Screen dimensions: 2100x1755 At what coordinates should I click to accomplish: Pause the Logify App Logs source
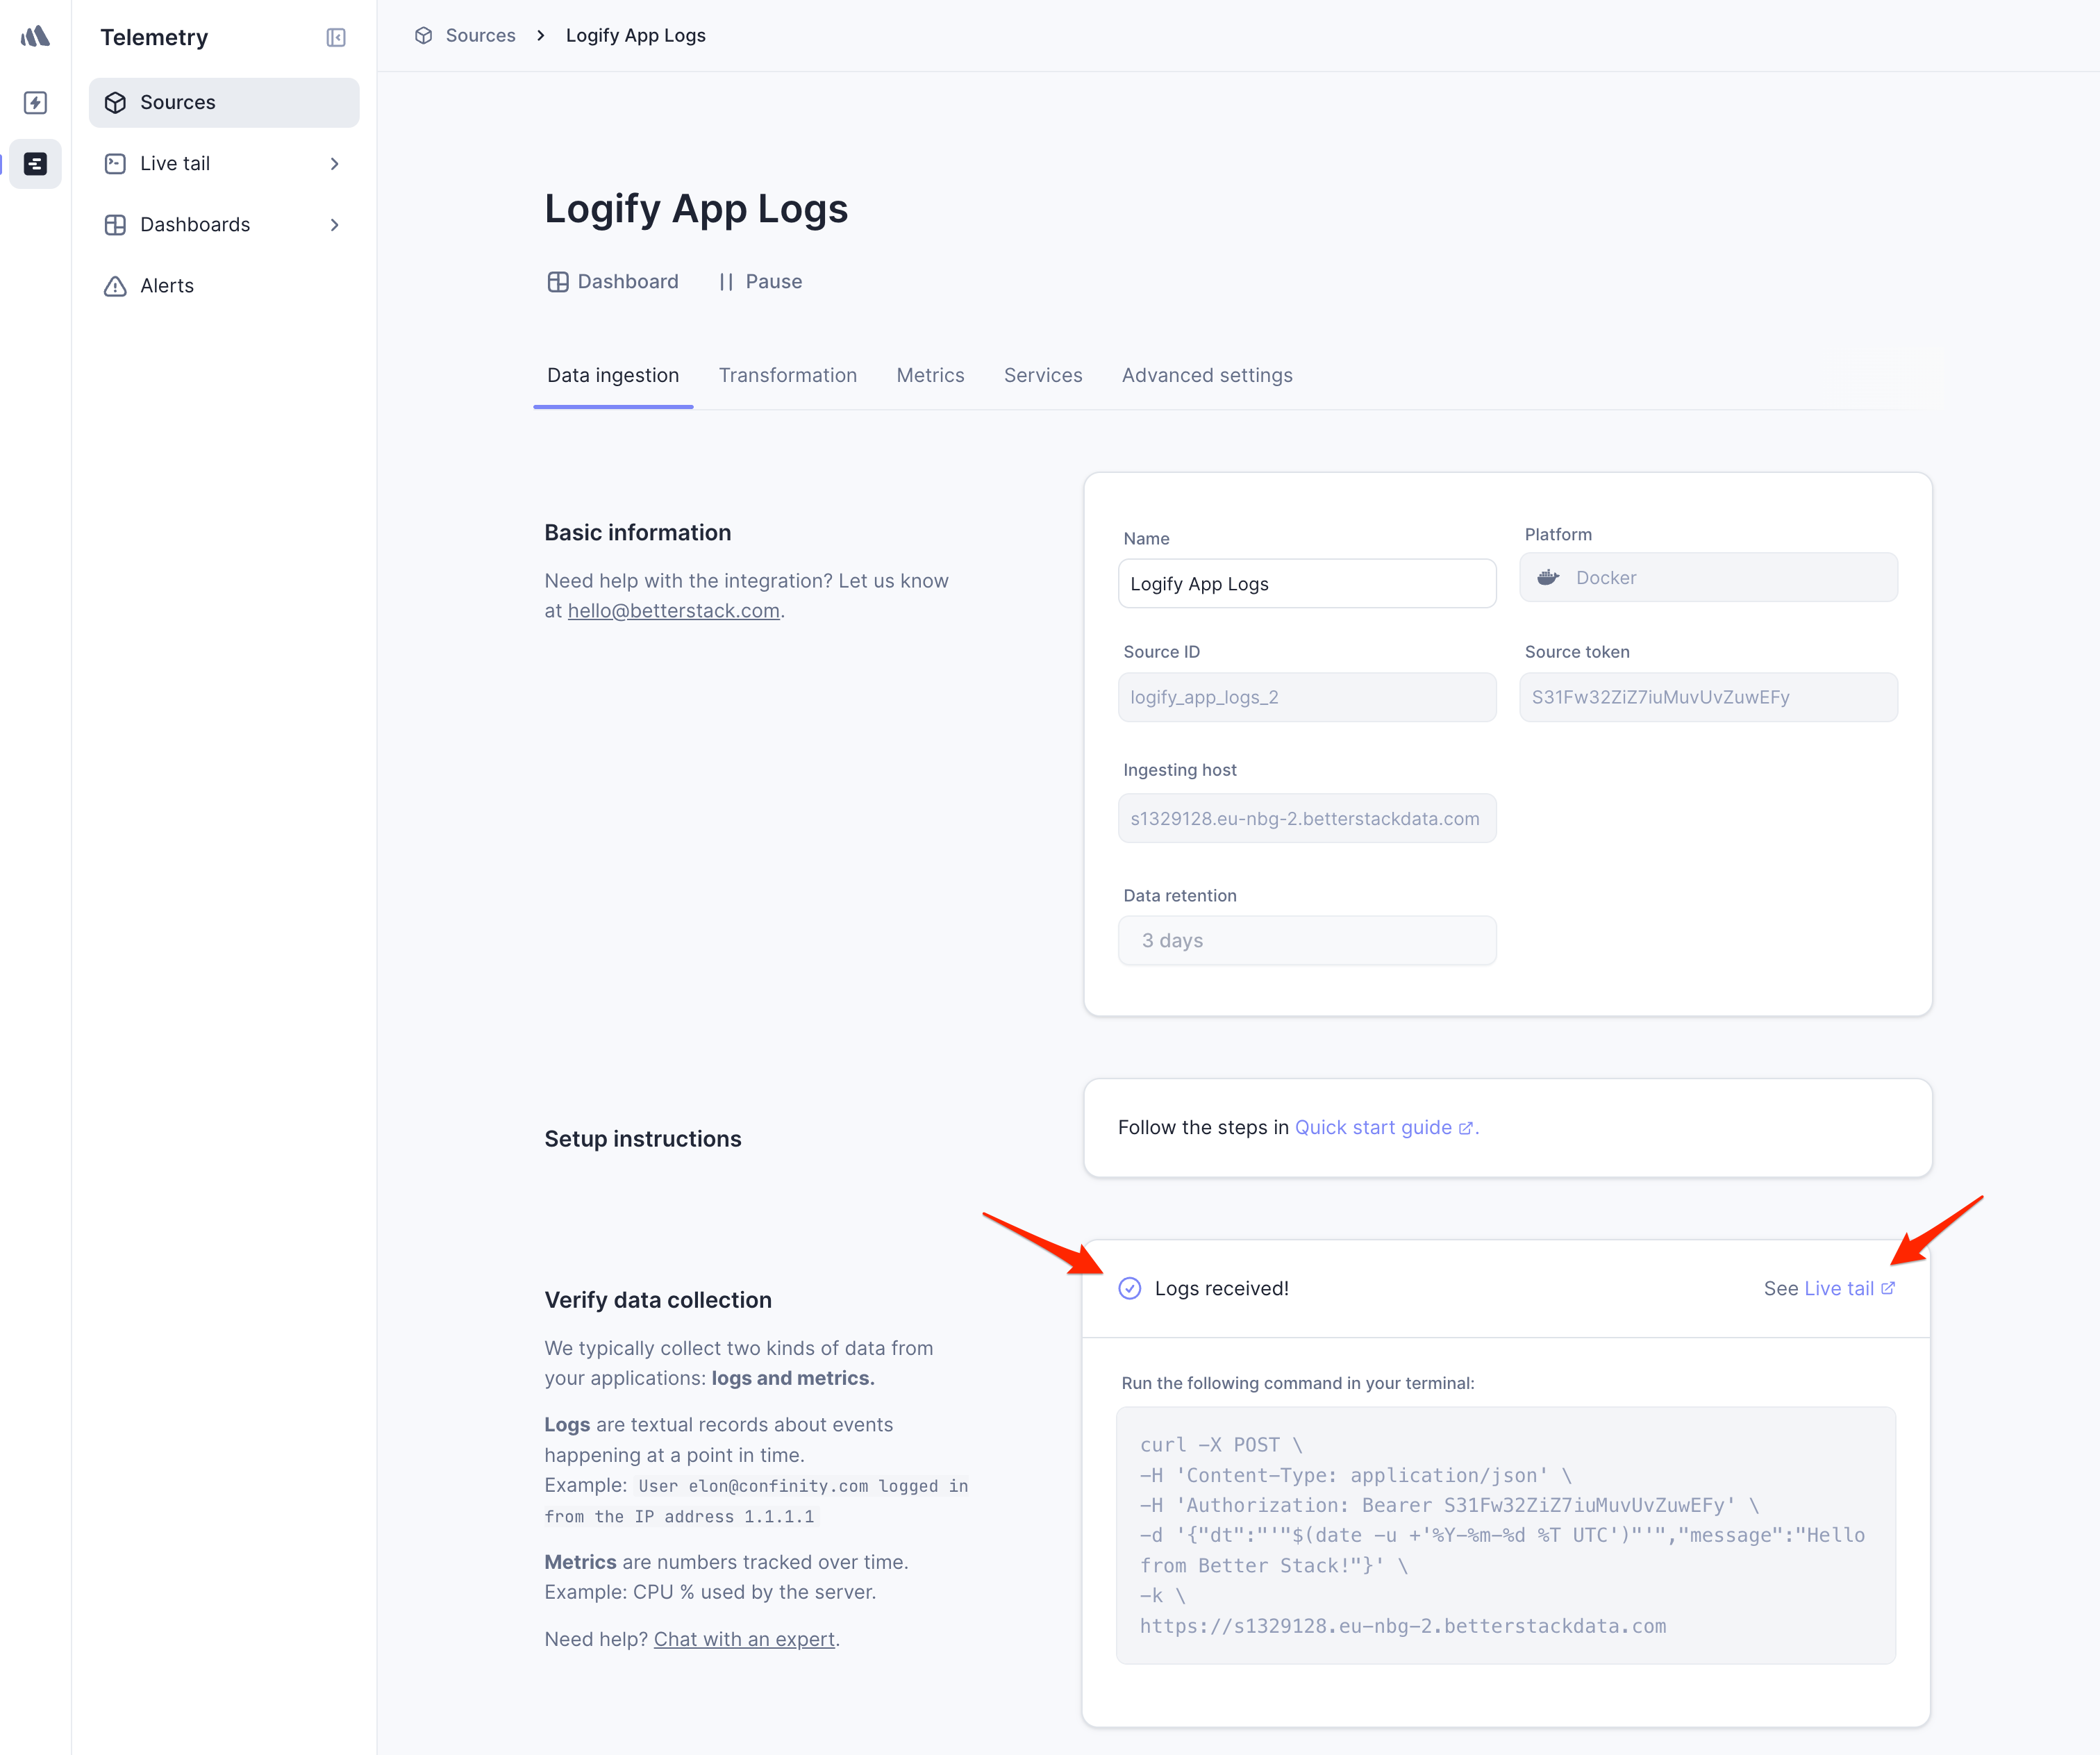tap(761, 281)
